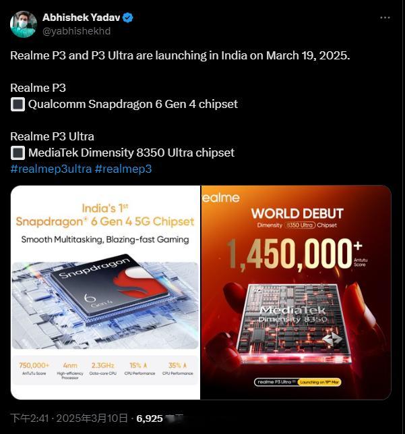Open the #realmep3 hashtag
Image resolution: width=405 pixels, height=434 pixels.
[123, 169]
